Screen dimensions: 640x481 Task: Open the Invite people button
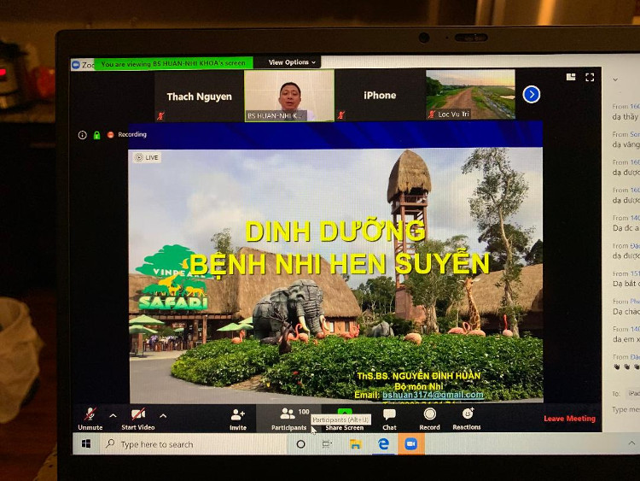tap(238, 419)
